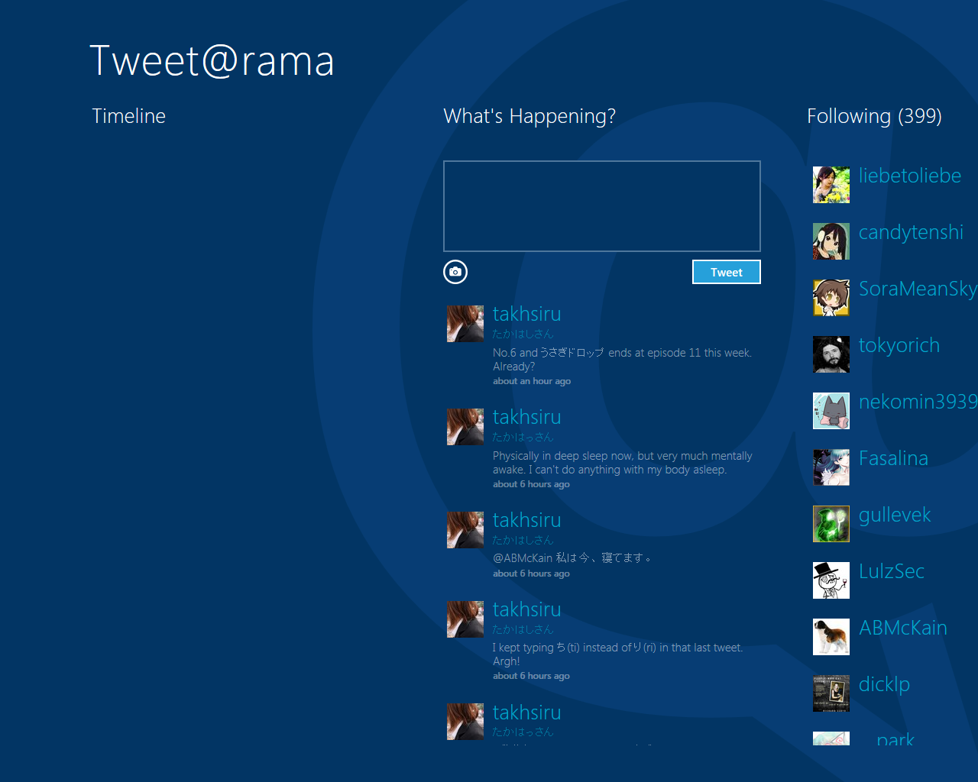Open tokyorich avatar

tap(831, 354)
